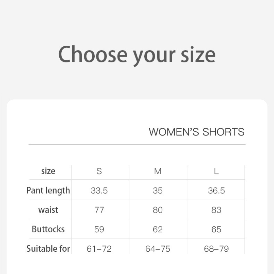Click the 64–75 suitable range cell
This screenshot has width=274, height=274.
[x=158, y=249]
